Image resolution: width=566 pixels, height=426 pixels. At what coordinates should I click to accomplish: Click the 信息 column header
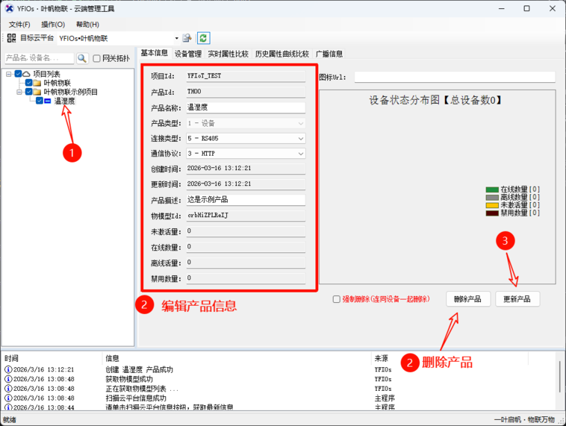pos(112,358)
